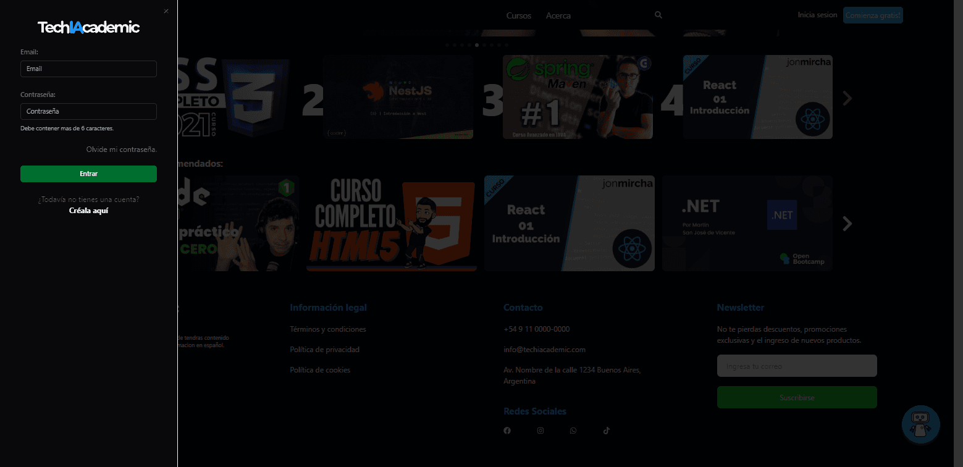Screen dimensions: 963x467
Task: Focus the Email input field
Action: pos(88,69)
